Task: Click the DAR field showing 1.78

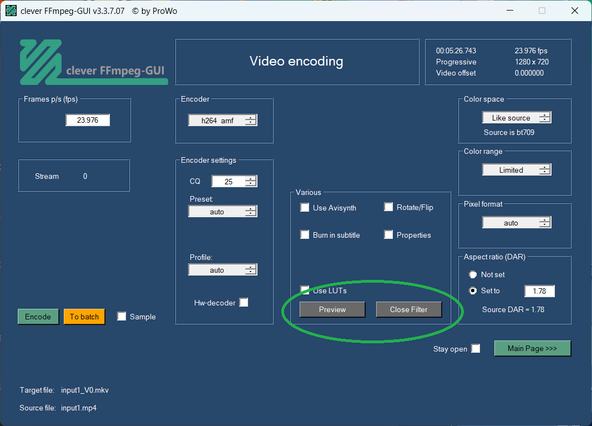Action: coord(539,291)
